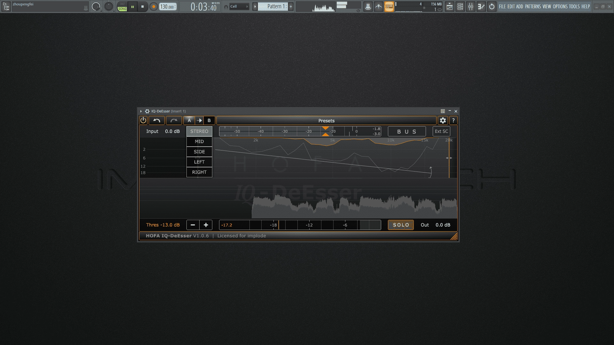Open the Piano roll view icon
Viewport: 614px width, 345px height.
pos(481,6)
